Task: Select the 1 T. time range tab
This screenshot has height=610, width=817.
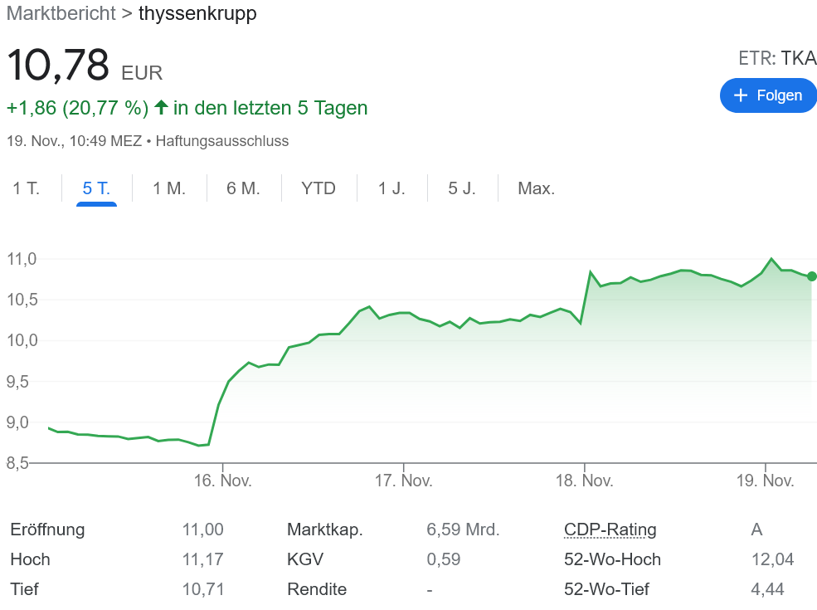Action: 26,188
